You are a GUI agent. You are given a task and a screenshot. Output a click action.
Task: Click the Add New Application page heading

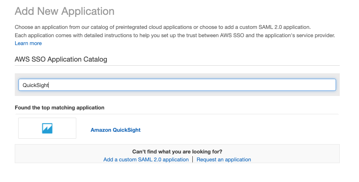65,11
